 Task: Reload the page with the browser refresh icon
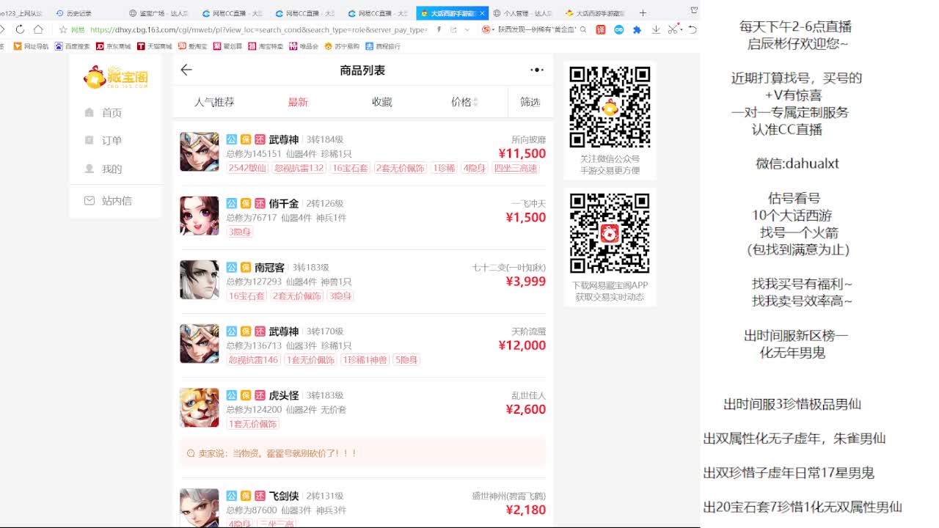tap(20, 29)
